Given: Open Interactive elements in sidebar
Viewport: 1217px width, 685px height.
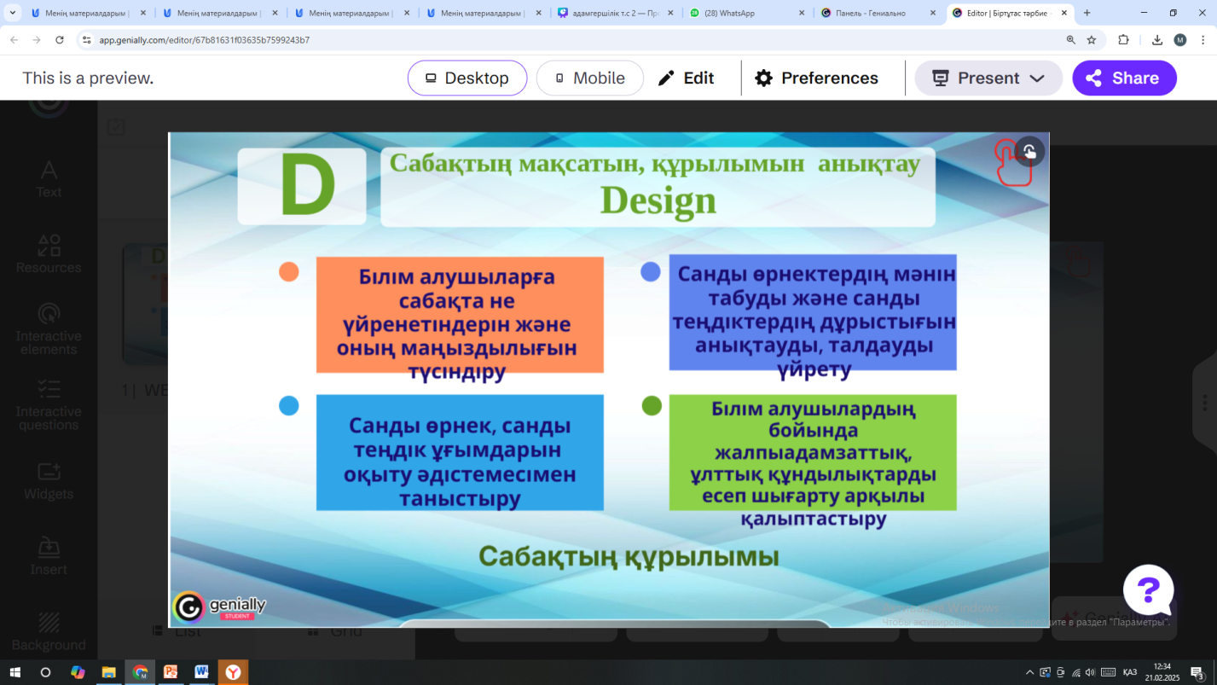Looking at the screenshot, I should pos(49,329).
